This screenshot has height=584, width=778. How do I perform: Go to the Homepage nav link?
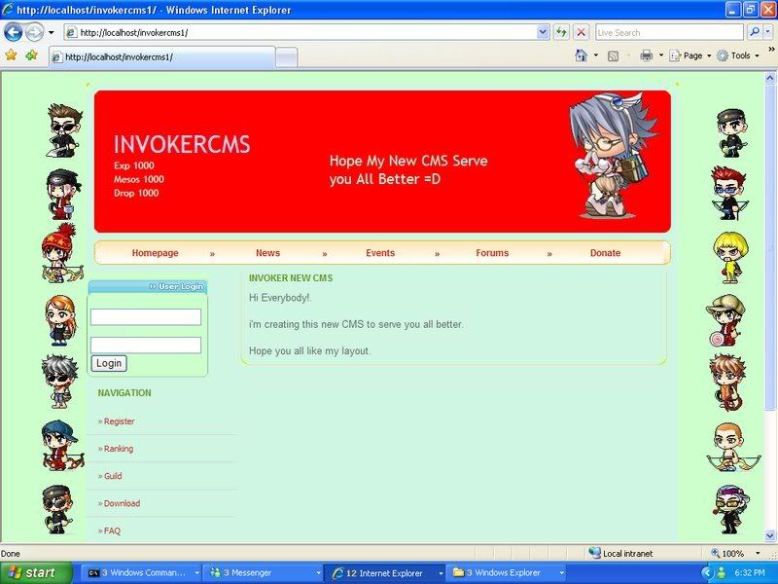click(155, 253)
